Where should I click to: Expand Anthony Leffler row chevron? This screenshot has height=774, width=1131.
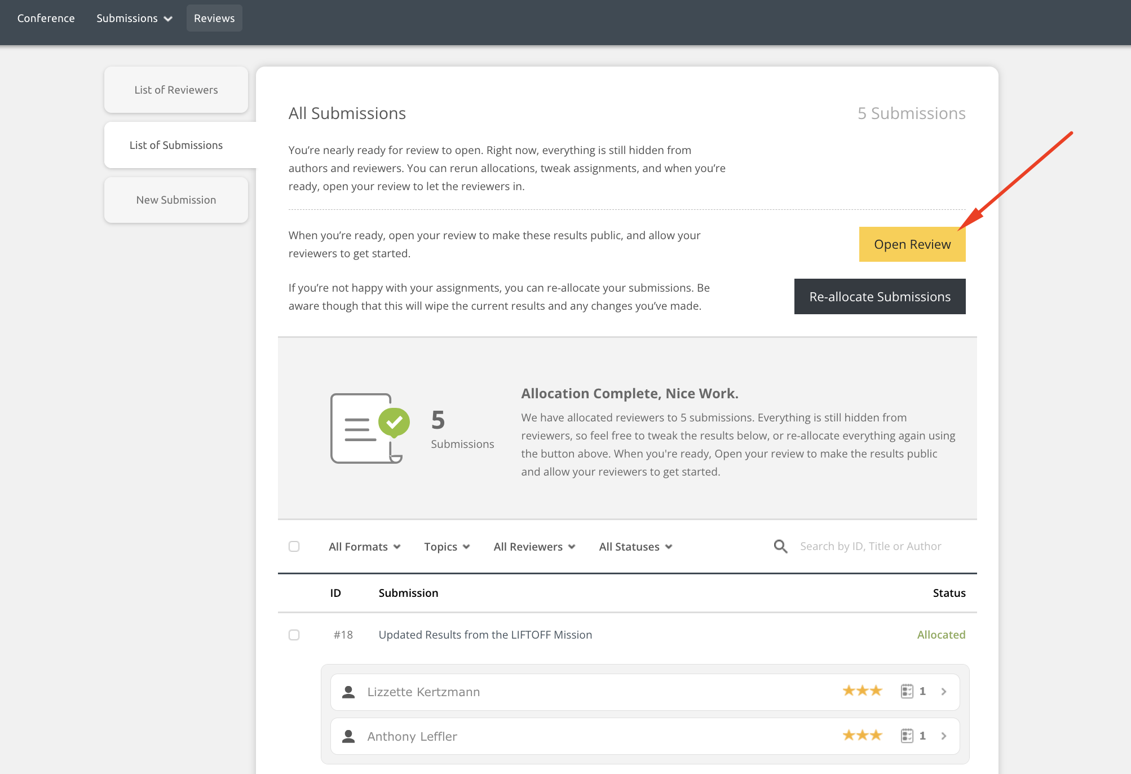(944, 736)
